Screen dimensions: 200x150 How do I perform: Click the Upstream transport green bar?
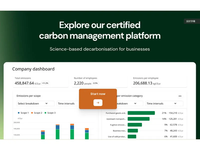138,119
